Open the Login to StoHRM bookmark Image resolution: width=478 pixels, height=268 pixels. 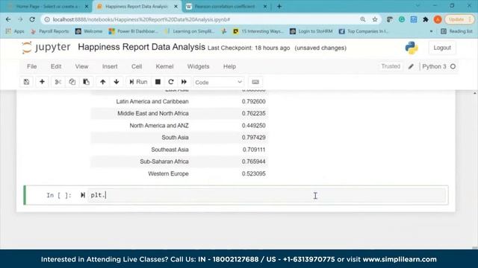coord(311,31)
